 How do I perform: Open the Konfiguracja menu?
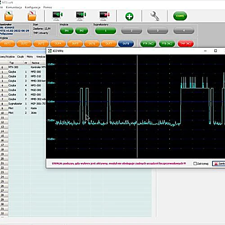(32, 7)
